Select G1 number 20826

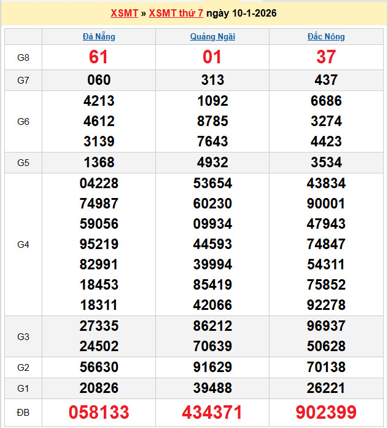click(x=99, y=388)
